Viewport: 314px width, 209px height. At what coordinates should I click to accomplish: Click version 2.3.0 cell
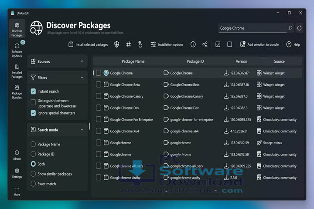pyautogui.click(x=233, y=178)
